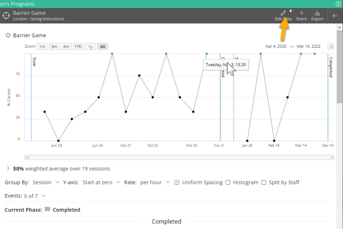Enable the Histogram checkbox
Screen dimensions: 343x229
coord(228,183)
